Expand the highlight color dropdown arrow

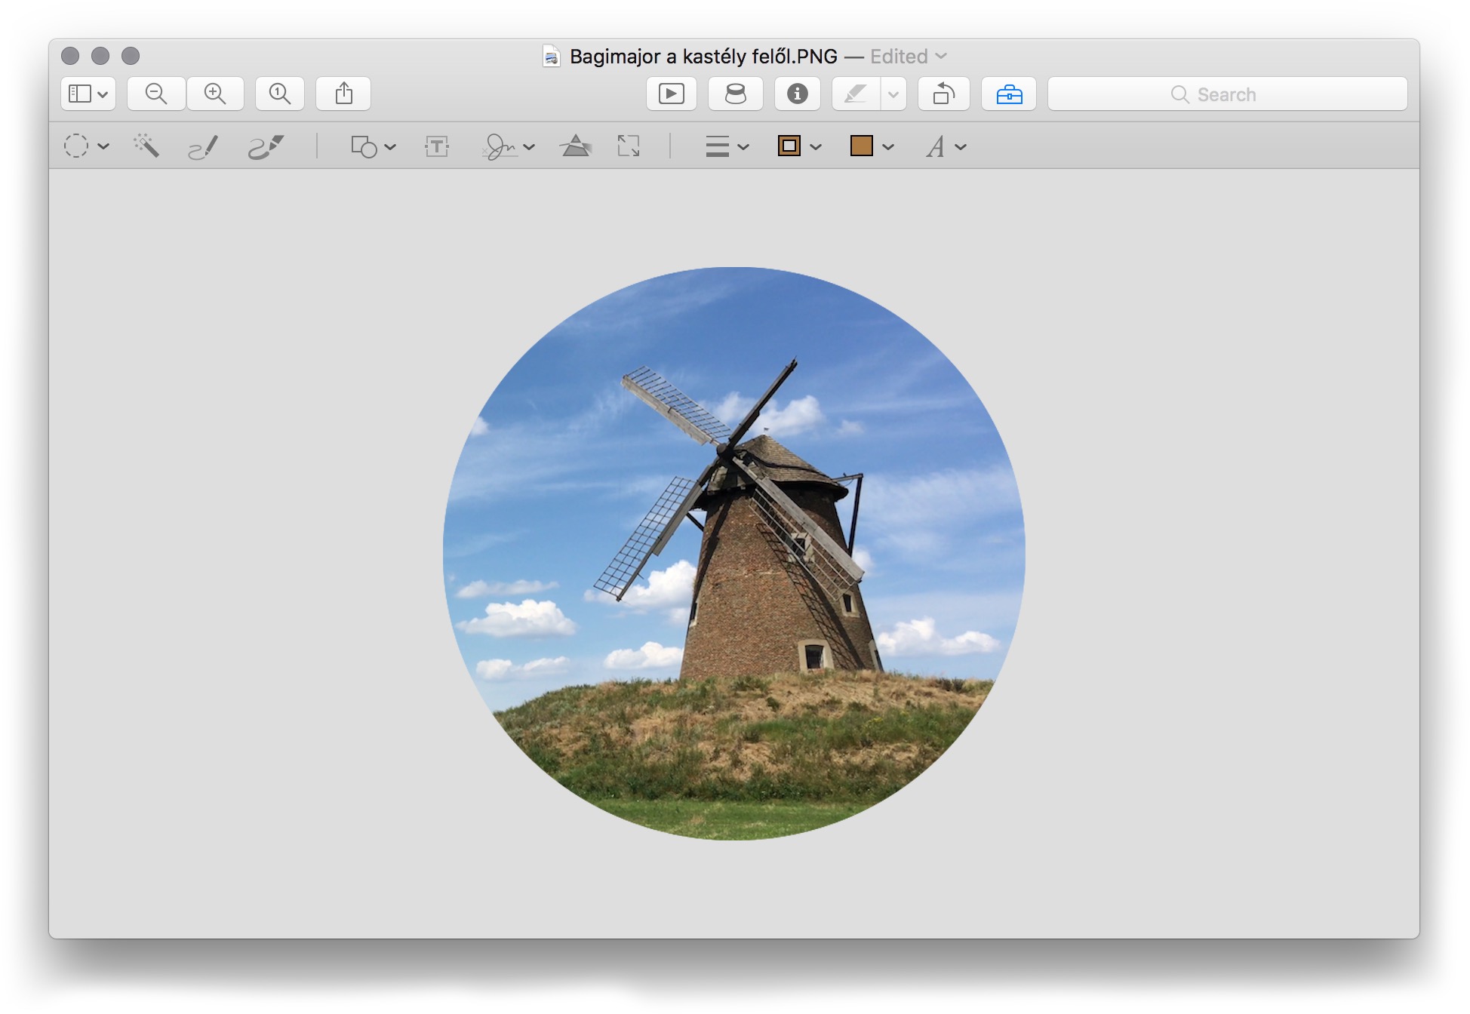tap(893, 94)
